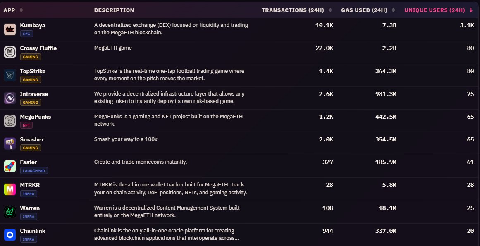Click the Crossy Fluffle app icon
The width and height of the screenshot is (480, 246).
point(10,52)
